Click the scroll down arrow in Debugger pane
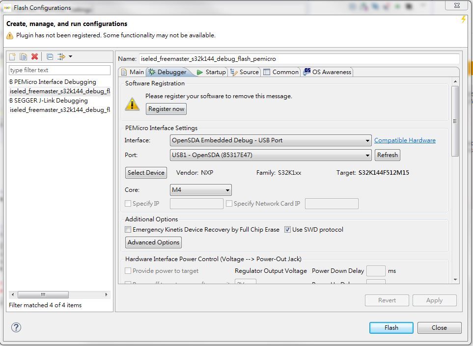Screen dimensions: 473x346 [455, 280]
